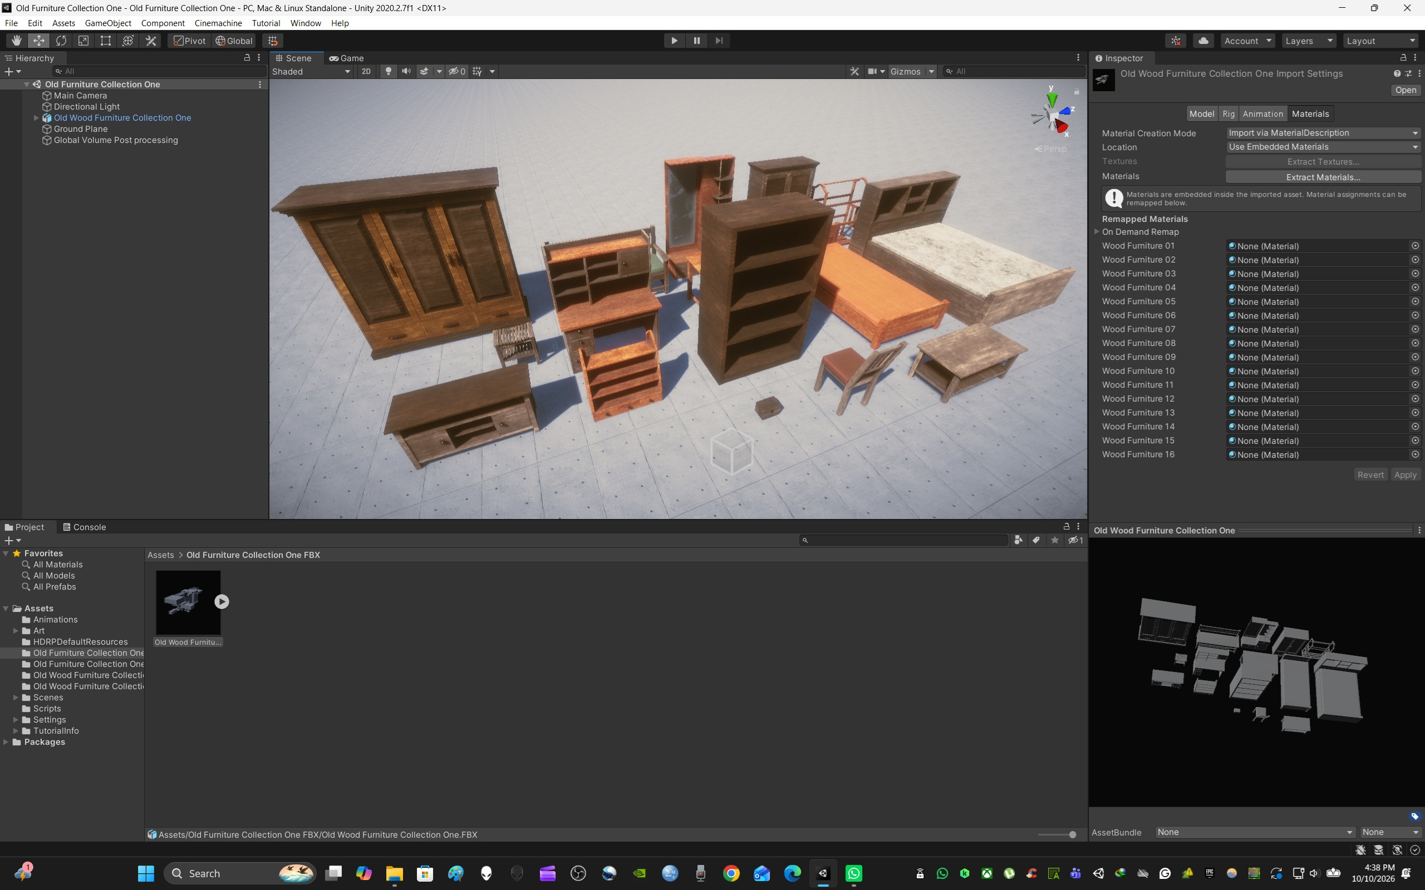Select the Rect Transform tool
Viewport: 1425px width, 890px height.
click(x=106, y=41)
